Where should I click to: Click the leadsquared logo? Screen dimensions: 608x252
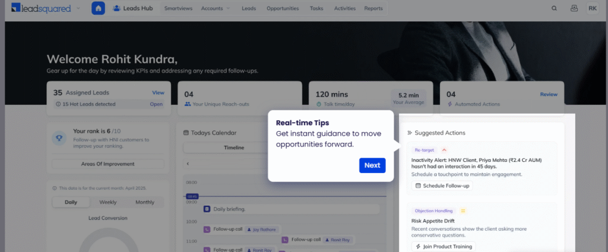click(41, 8)
